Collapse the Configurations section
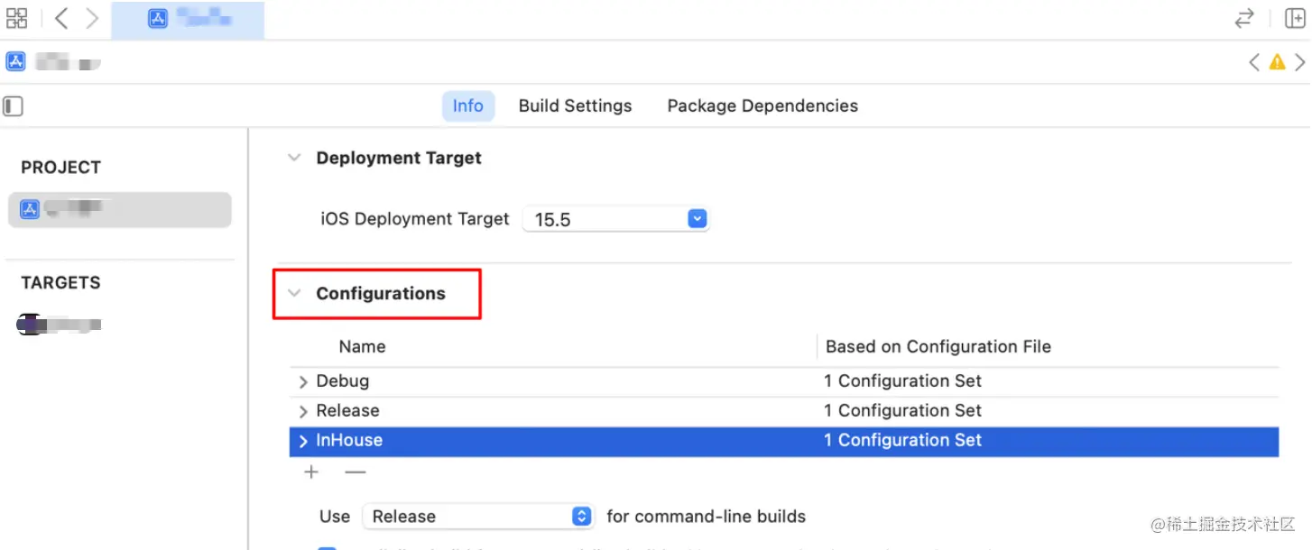The height and width of the screenshot is (550, 1312). point(294,293)
